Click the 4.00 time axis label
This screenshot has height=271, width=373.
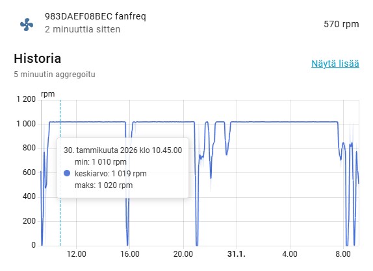(x=290, y=254)
